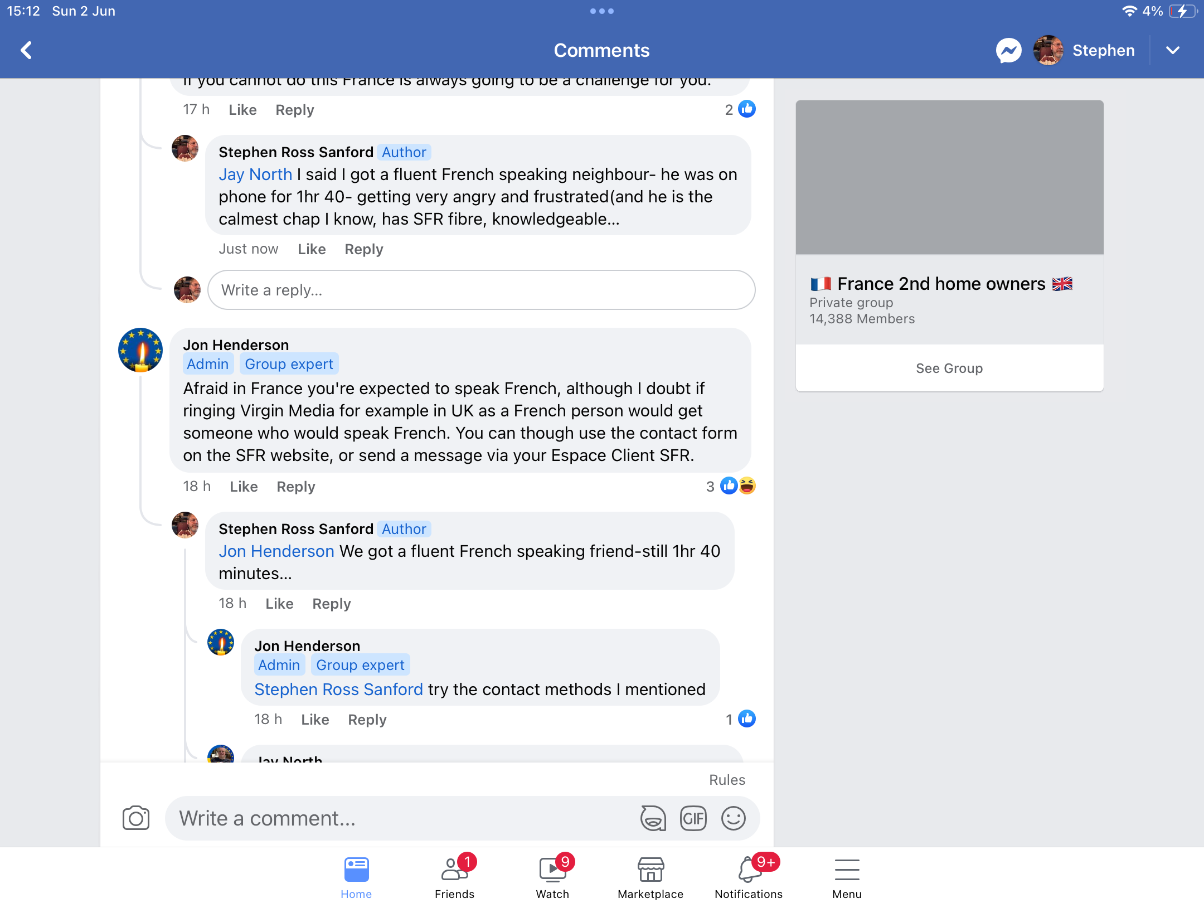View reactions on Jon Henderson's 18 h comment
The width and height of the screenshot is (1204, 903).
[x=731, y=486]
